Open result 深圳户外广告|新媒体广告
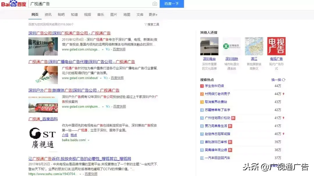The image size is (314, 176). (74, 90)
